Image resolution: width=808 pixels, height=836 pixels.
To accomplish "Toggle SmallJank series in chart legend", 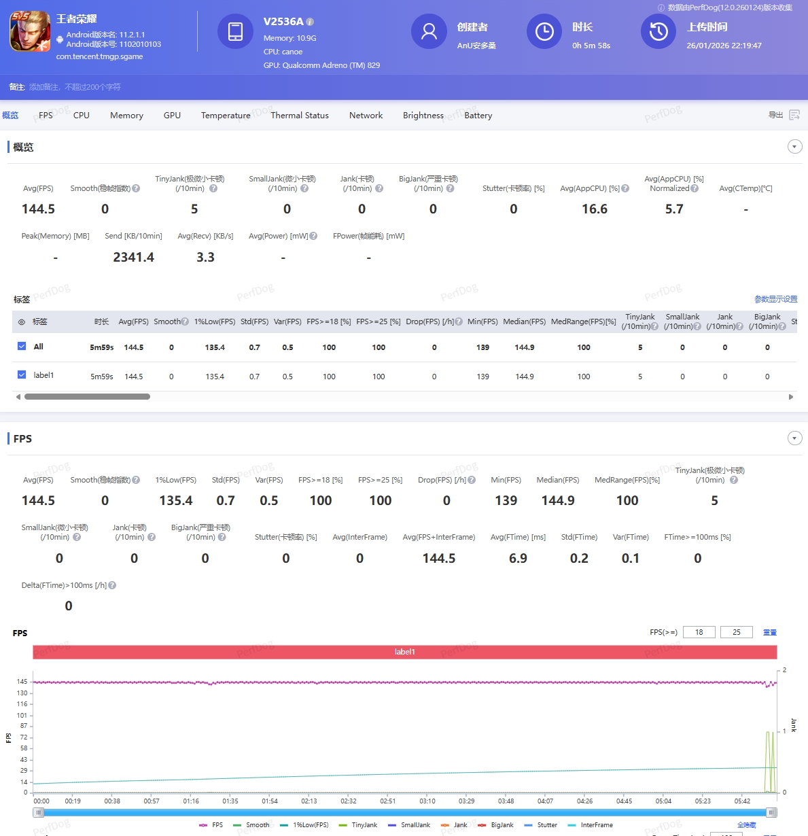I will point(408,825).
